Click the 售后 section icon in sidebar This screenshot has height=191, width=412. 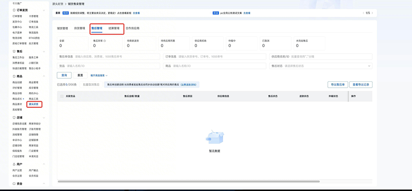(x=14, y=51)
